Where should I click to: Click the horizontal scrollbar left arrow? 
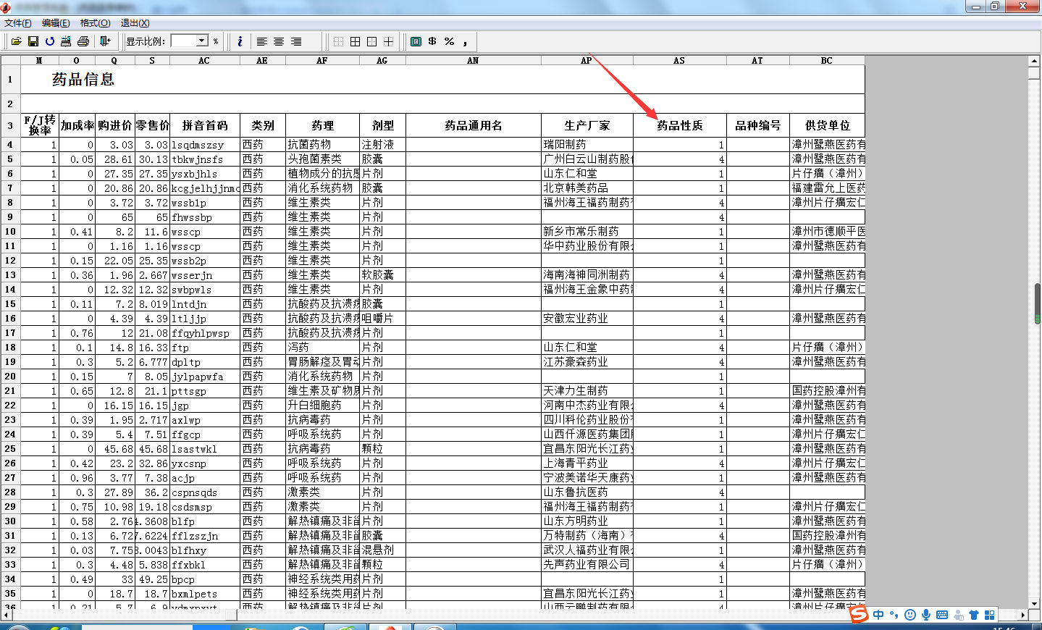click(x=6, y=615)
